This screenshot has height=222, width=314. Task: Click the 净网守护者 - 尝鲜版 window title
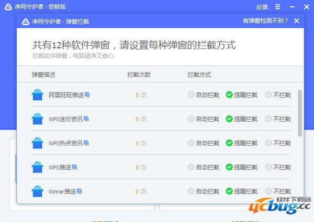pos(40,7)
